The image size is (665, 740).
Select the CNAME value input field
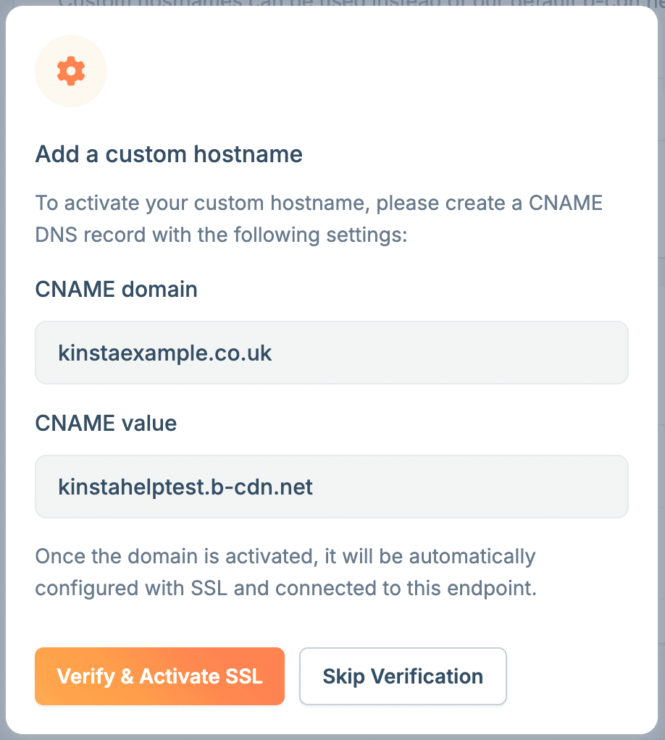(x=330, y=486)
